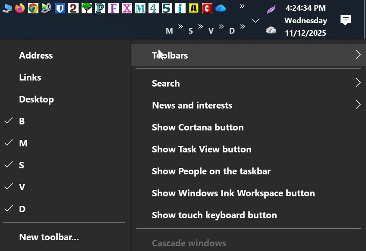
Task: Uncheck the B toolbar entry
Action: pos(21,121)
